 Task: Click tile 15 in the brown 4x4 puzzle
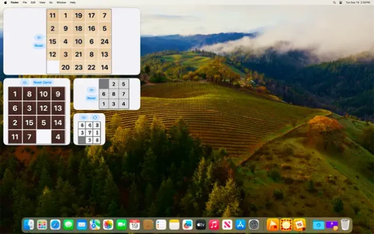(29, 122)
